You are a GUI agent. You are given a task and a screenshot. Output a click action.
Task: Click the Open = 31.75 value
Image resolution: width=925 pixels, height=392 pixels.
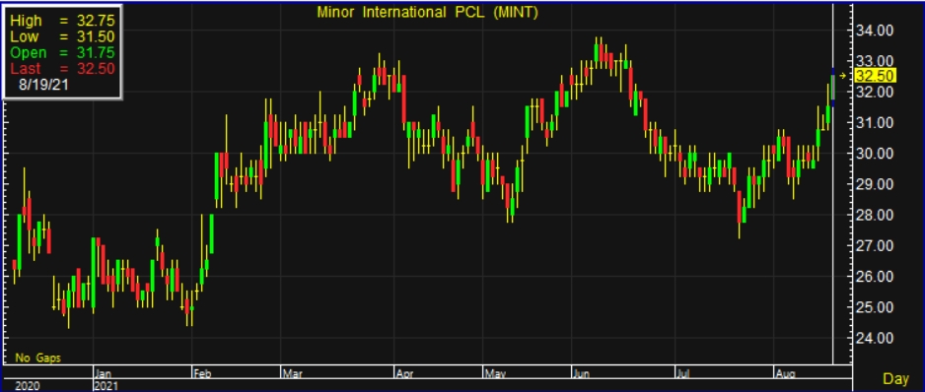coord(62,52)
